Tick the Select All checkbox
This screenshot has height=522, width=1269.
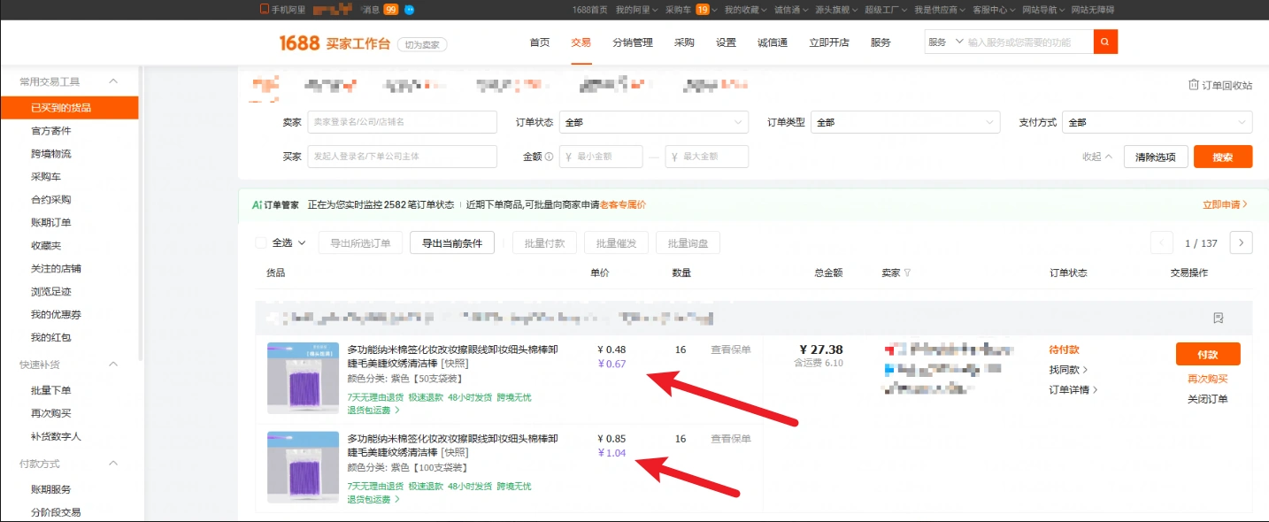pos(260,242)
